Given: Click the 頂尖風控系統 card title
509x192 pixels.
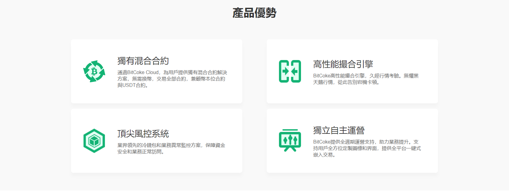Looking at the screenshot, I should 143,133.
